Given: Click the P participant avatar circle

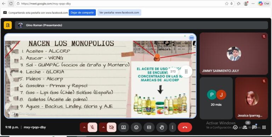Looking at the screenshot, I should coord(212,95).
